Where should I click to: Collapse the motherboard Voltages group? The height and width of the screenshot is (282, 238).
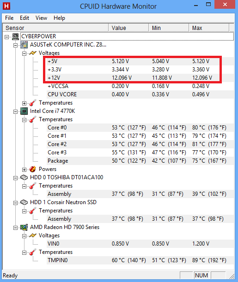point(24,53)
